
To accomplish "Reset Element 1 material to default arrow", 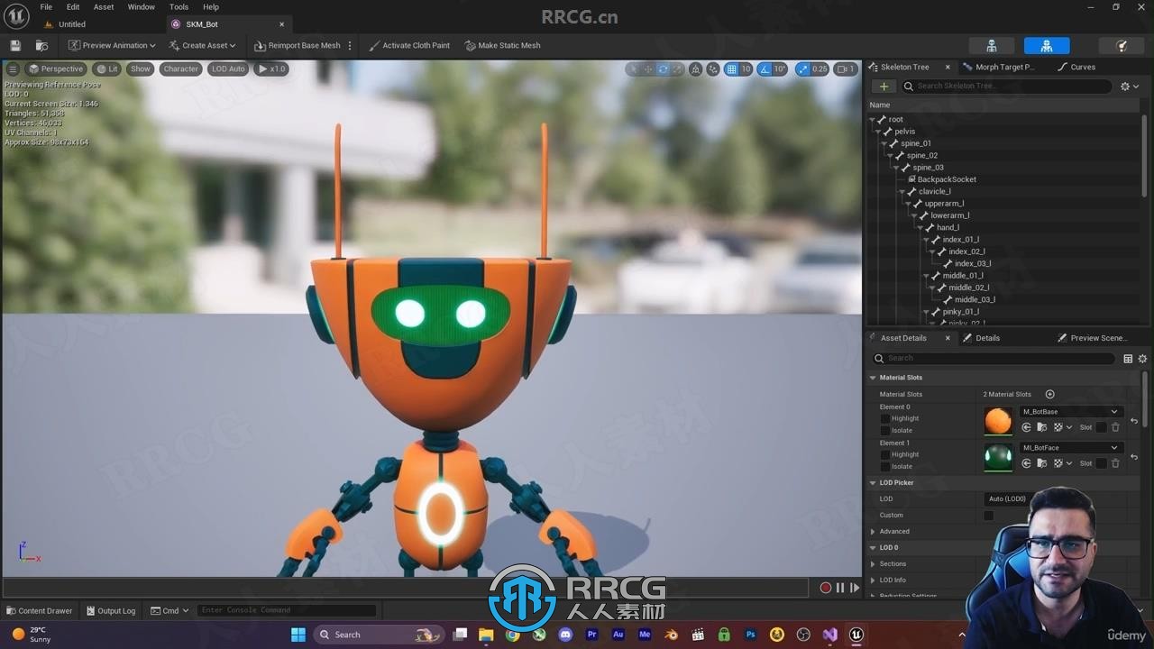I will click(x=1134, y=457).
